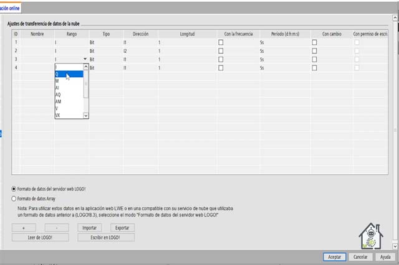Toggle Con cambio checkbox in row 2
The image size is (399, 265).
[x=315, y=50]
